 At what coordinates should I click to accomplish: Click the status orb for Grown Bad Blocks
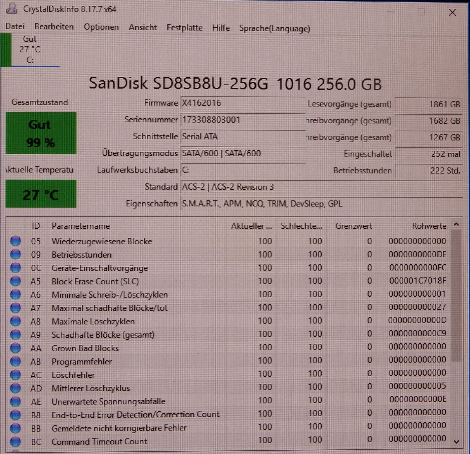click(15, 348)
